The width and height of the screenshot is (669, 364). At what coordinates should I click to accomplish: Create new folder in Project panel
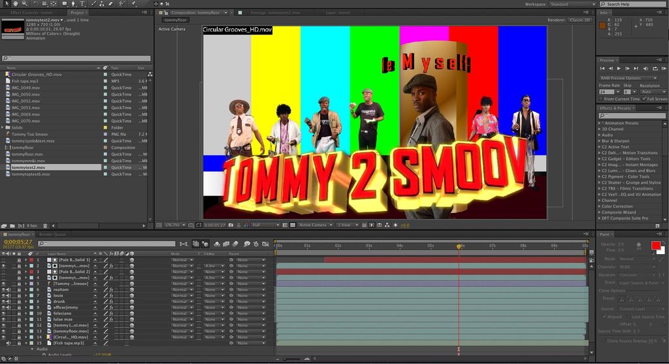12,225
